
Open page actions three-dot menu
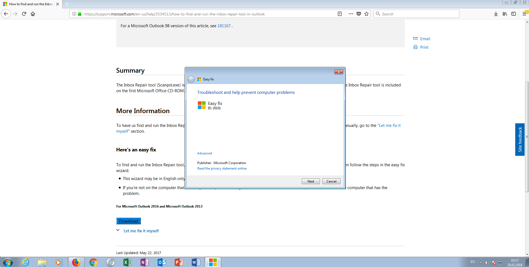pos(351,14)
